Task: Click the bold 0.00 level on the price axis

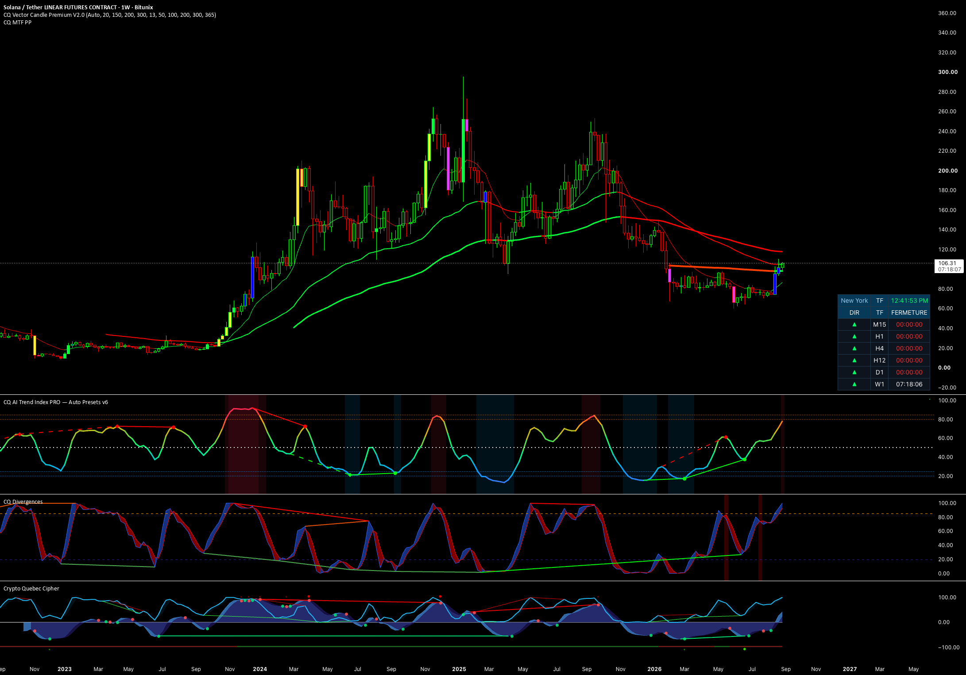Action: point(944,367)
